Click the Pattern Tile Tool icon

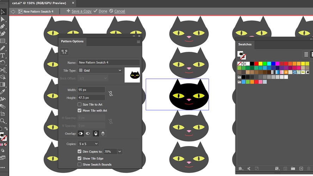(x=64, y=52)
